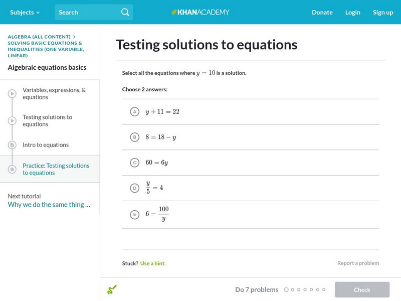The height and width of the screenshot is (301, 401).
Task: Click the article icon beside Intro to equations
Action: tap(12, 145)
